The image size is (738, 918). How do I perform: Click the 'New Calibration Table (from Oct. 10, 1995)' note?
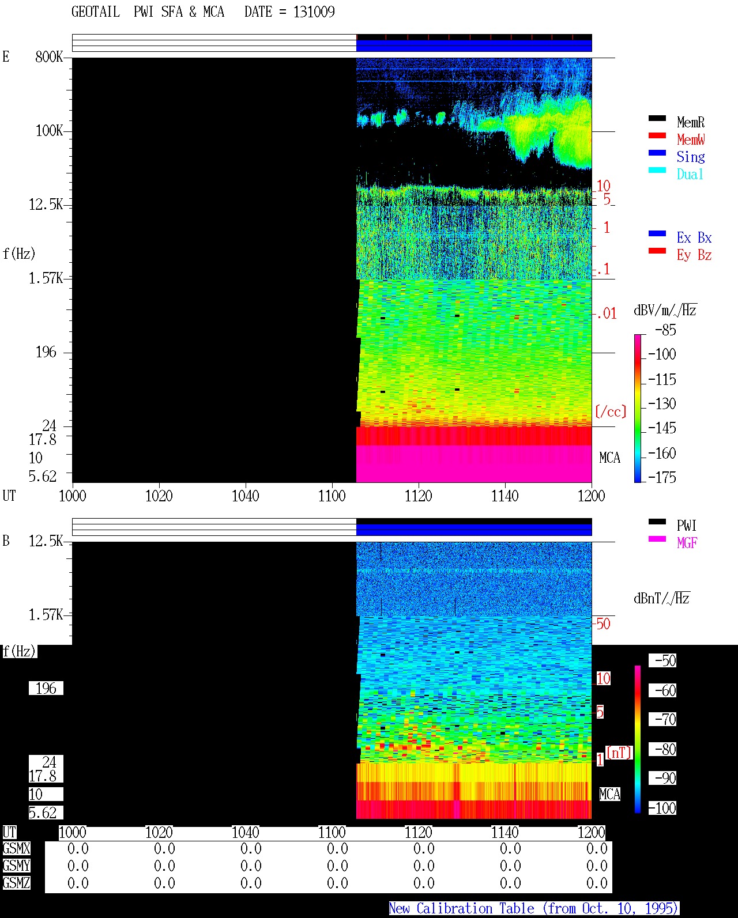click(534, 908)
